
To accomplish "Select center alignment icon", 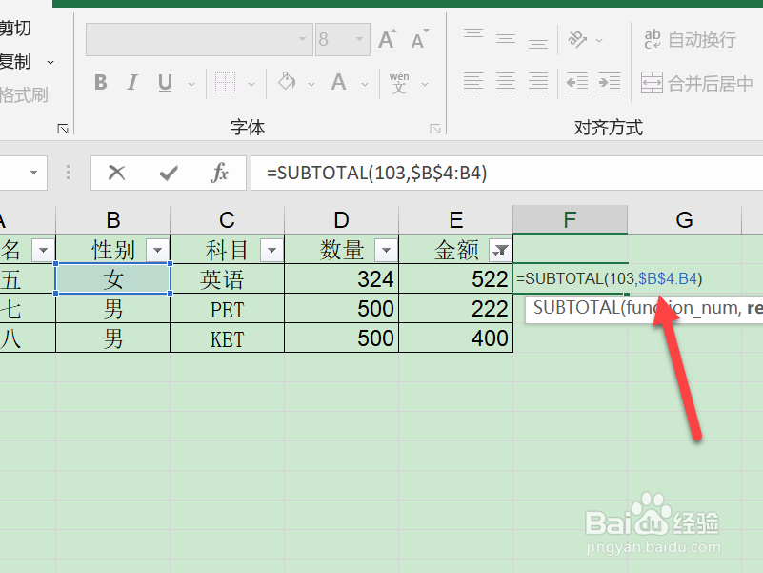I will 505,82.
